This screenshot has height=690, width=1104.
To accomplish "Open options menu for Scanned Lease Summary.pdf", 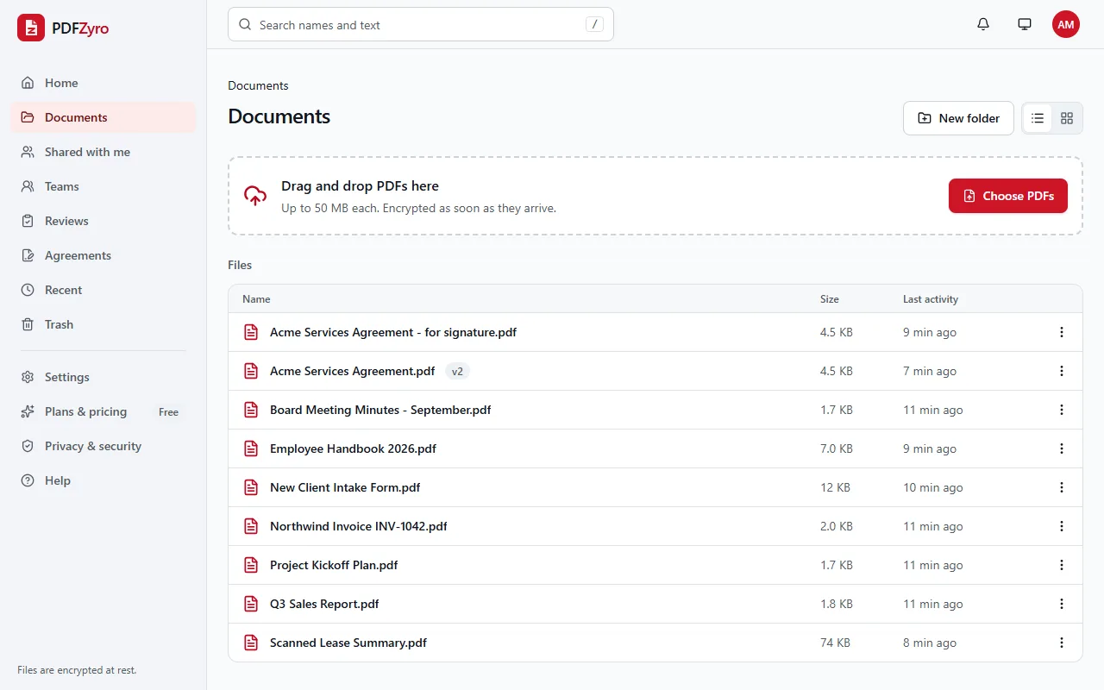I will [1062, 643].
